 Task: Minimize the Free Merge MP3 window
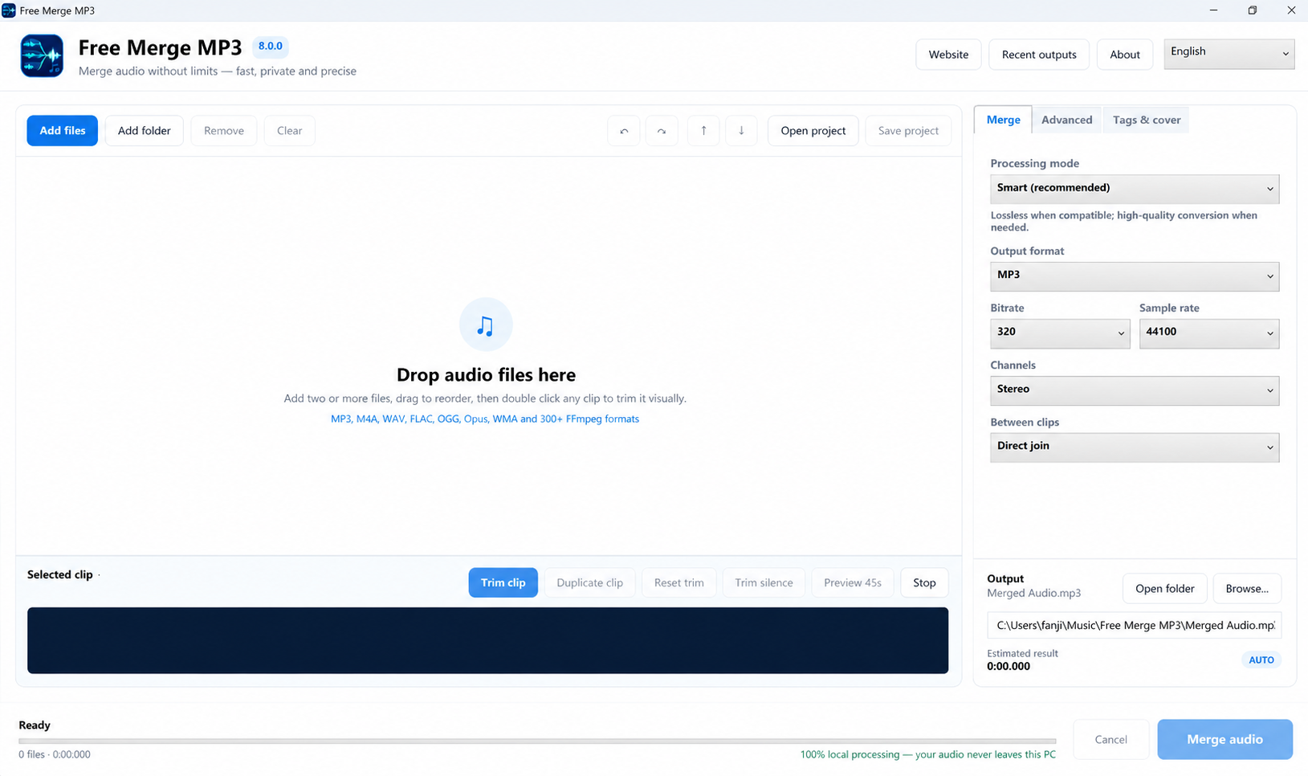click(1213, 10)
